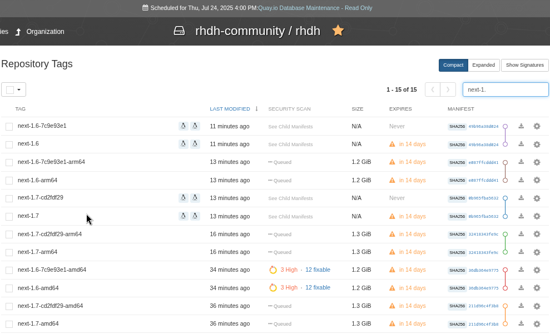The width and height of the screenshot is (550, 334).
Task: Click the repository drive icon beside title
Action: coord(179,31)
